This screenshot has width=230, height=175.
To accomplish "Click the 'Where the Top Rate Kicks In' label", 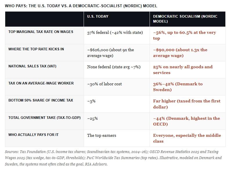I will tap(36, 49).
